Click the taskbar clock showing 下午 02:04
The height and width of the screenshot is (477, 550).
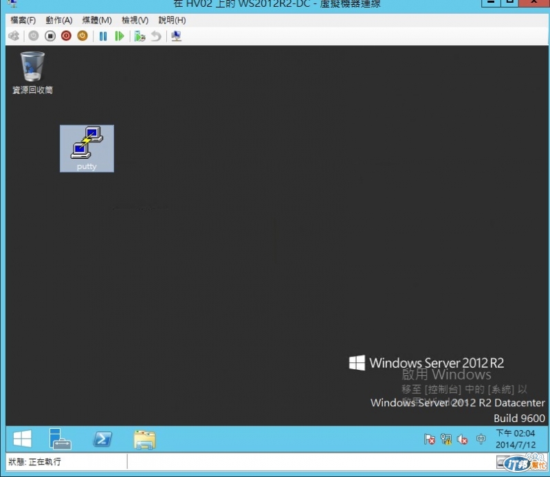[x=515, y=439]
